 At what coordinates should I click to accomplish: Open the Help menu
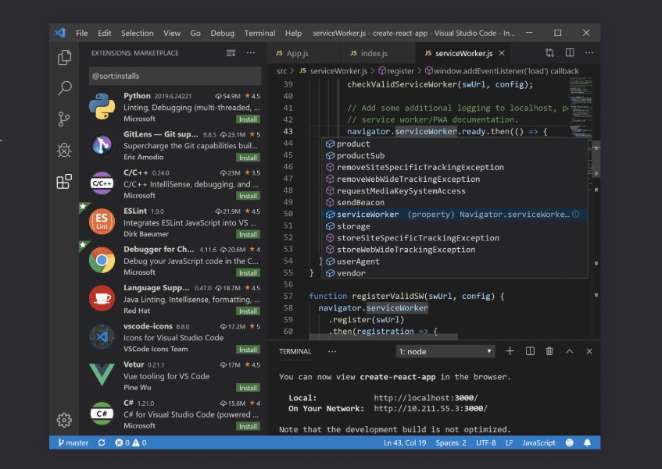pos(293,33)
